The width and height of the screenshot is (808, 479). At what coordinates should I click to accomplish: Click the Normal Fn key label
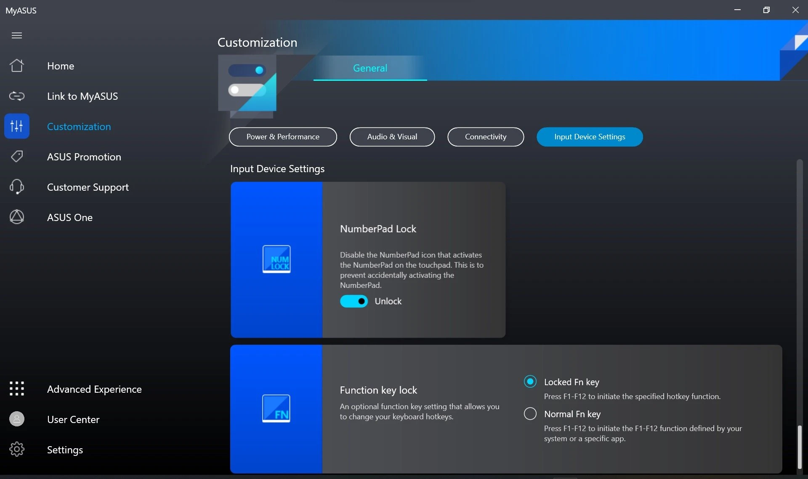pyautogui.click(x=572, y=414)
